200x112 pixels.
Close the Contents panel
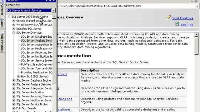pyautogui.click(x=54, y=1)
